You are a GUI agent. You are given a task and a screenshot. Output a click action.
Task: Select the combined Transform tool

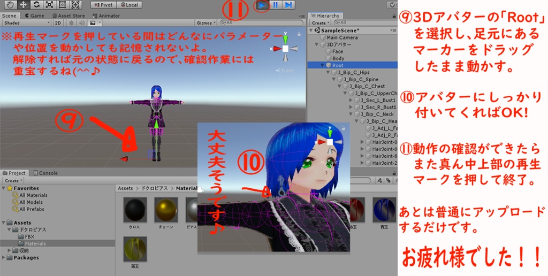(x=75, y=4)
